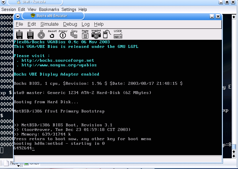238x169 pixels.
Task: Click 'ata0 master: Generic 1234' line
Action: coord(83,93)
